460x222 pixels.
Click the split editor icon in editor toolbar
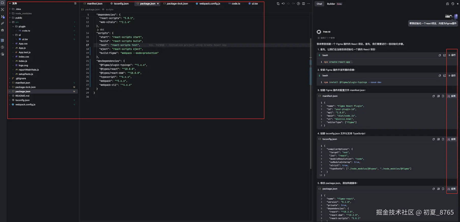click(x=304, y=4)
